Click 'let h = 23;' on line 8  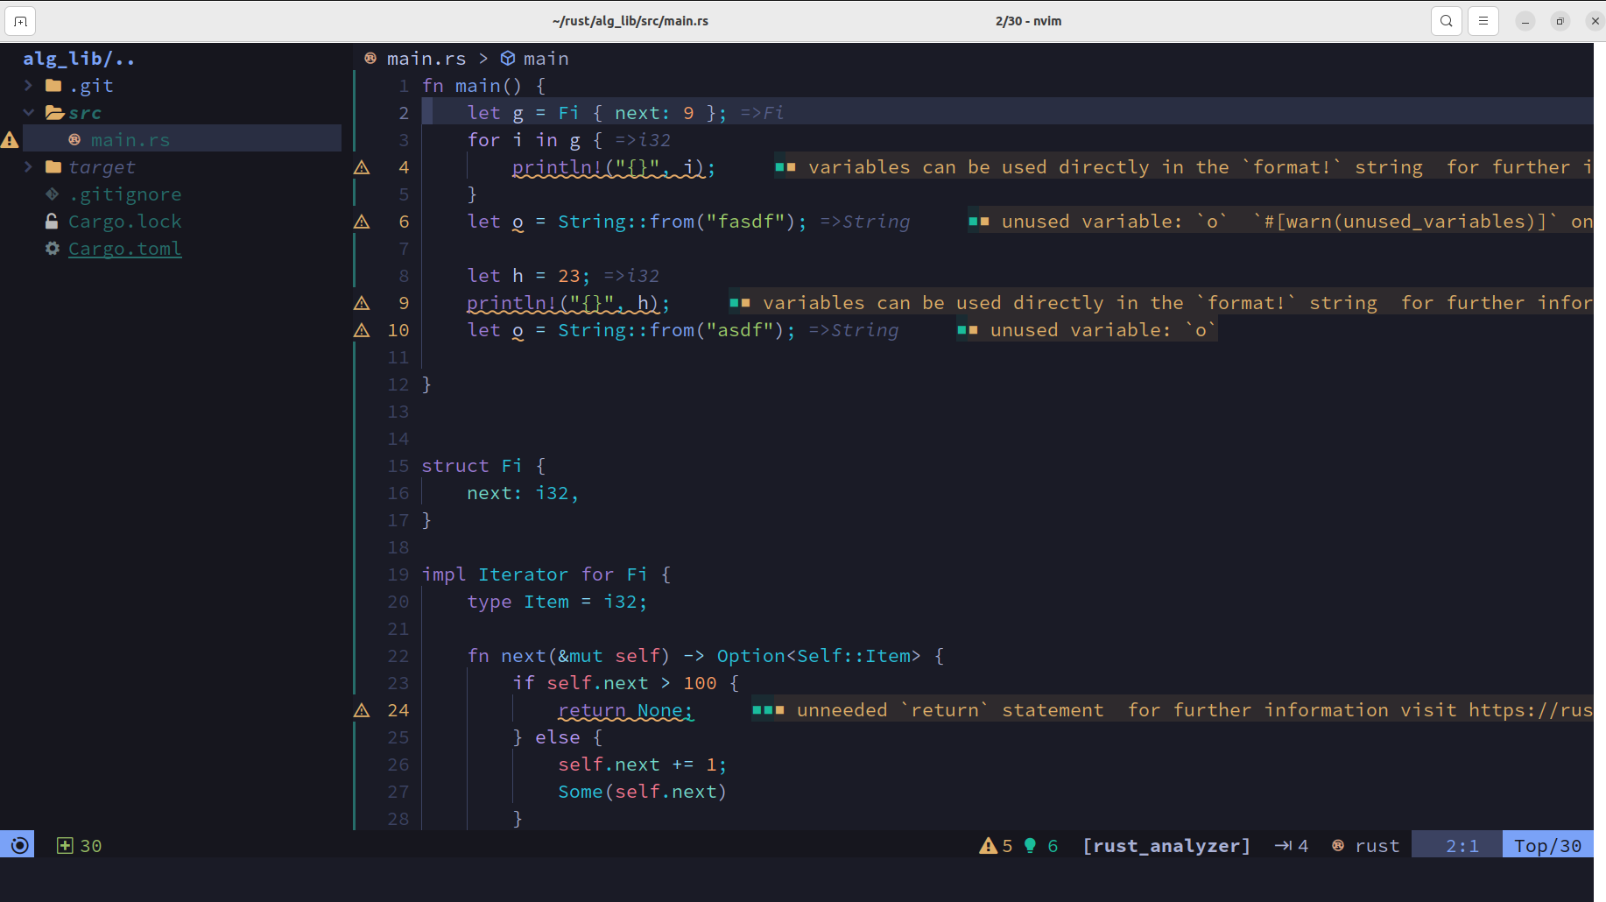pos(529,276)
